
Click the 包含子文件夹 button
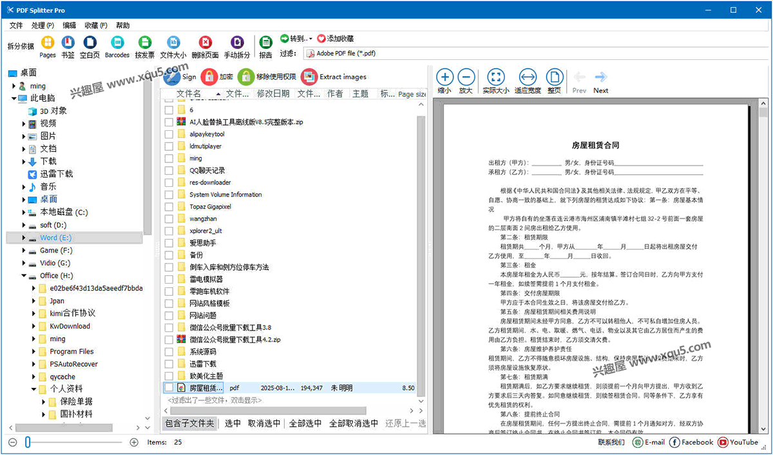[x=189, y=423]
